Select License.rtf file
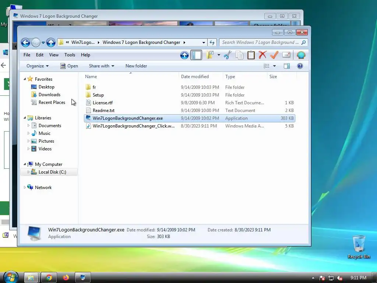377x283 pixels. [x=190, y=102]
